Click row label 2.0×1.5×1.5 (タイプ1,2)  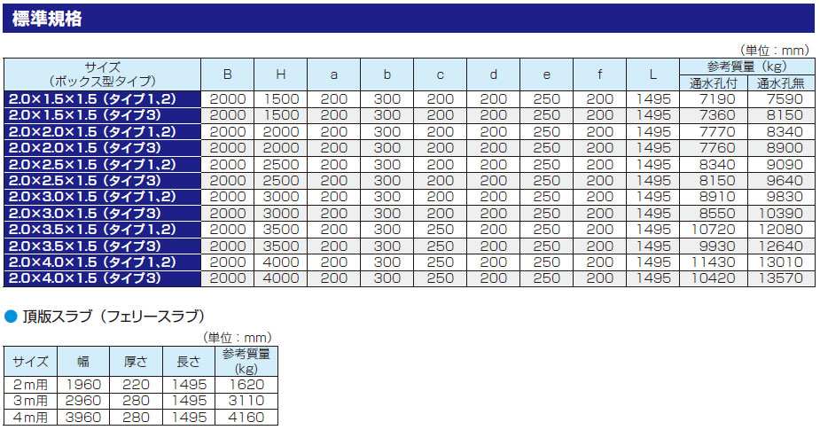103,99
